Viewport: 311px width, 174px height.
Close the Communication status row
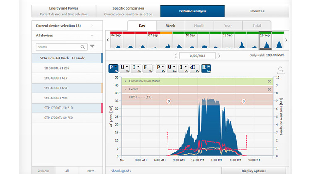pyautogui.click(x=270, y=81)
